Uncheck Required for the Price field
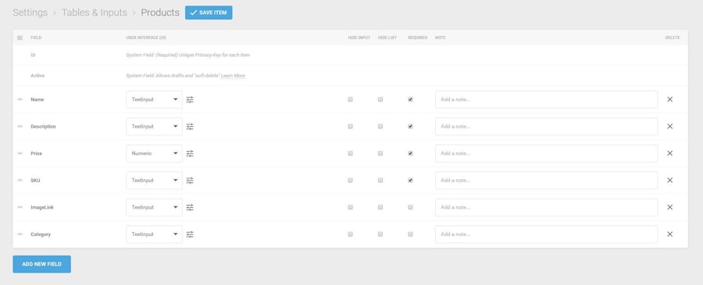 point(410,153)
